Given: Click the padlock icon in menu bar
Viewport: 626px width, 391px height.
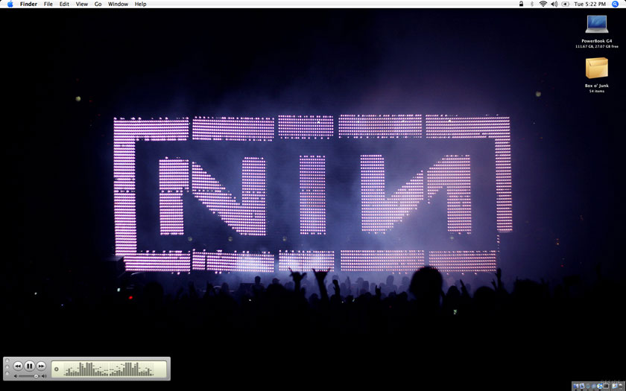Looking at the screenshot, I should (x=521, y=4).
